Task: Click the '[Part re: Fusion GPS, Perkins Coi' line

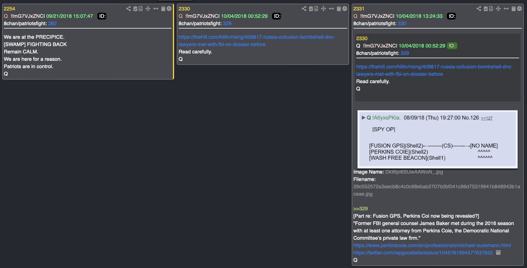Action: click(416, 216)
